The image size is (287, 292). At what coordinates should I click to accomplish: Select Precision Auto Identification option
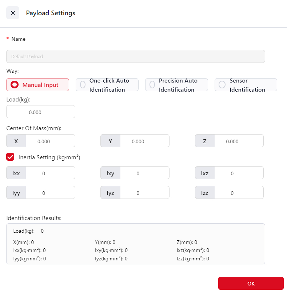(176, 85)
